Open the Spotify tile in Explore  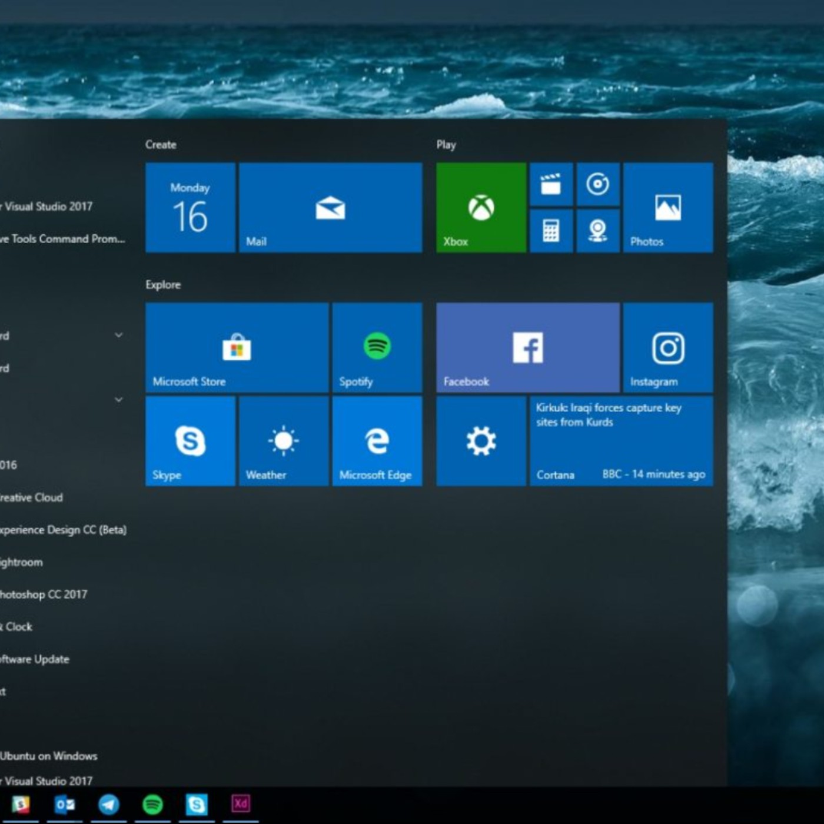[377, 347]
